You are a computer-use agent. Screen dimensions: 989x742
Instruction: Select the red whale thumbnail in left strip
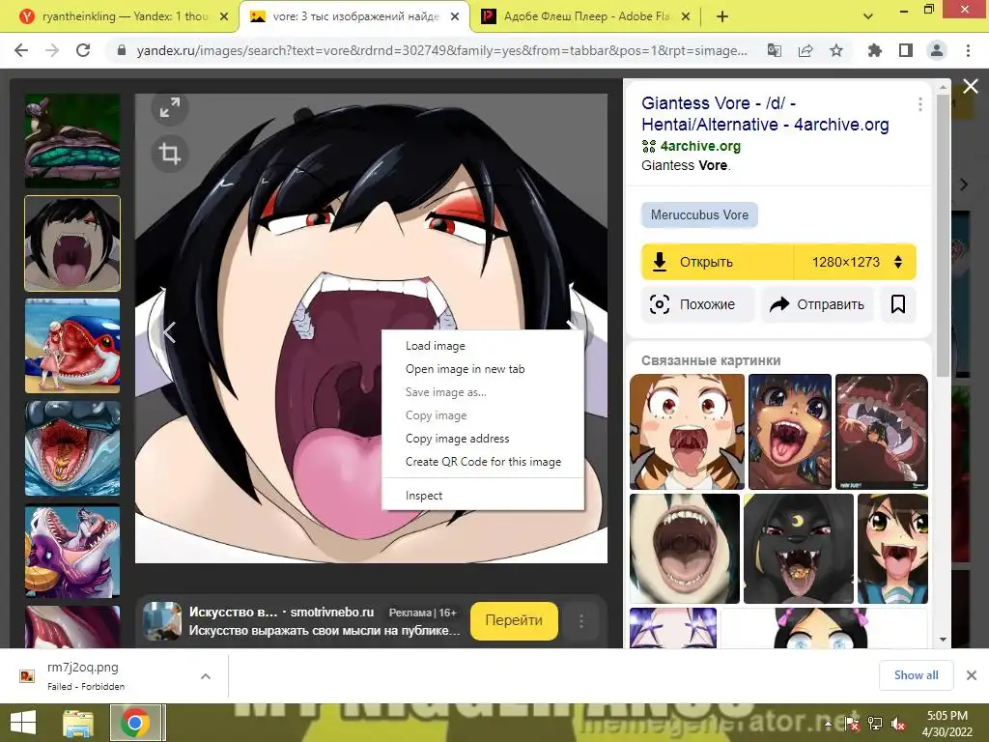coord(72,346)
